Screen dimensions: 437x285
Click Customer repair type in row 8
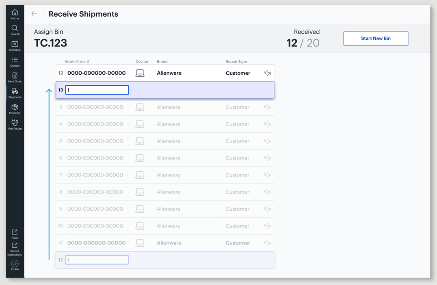pos(238,192)
